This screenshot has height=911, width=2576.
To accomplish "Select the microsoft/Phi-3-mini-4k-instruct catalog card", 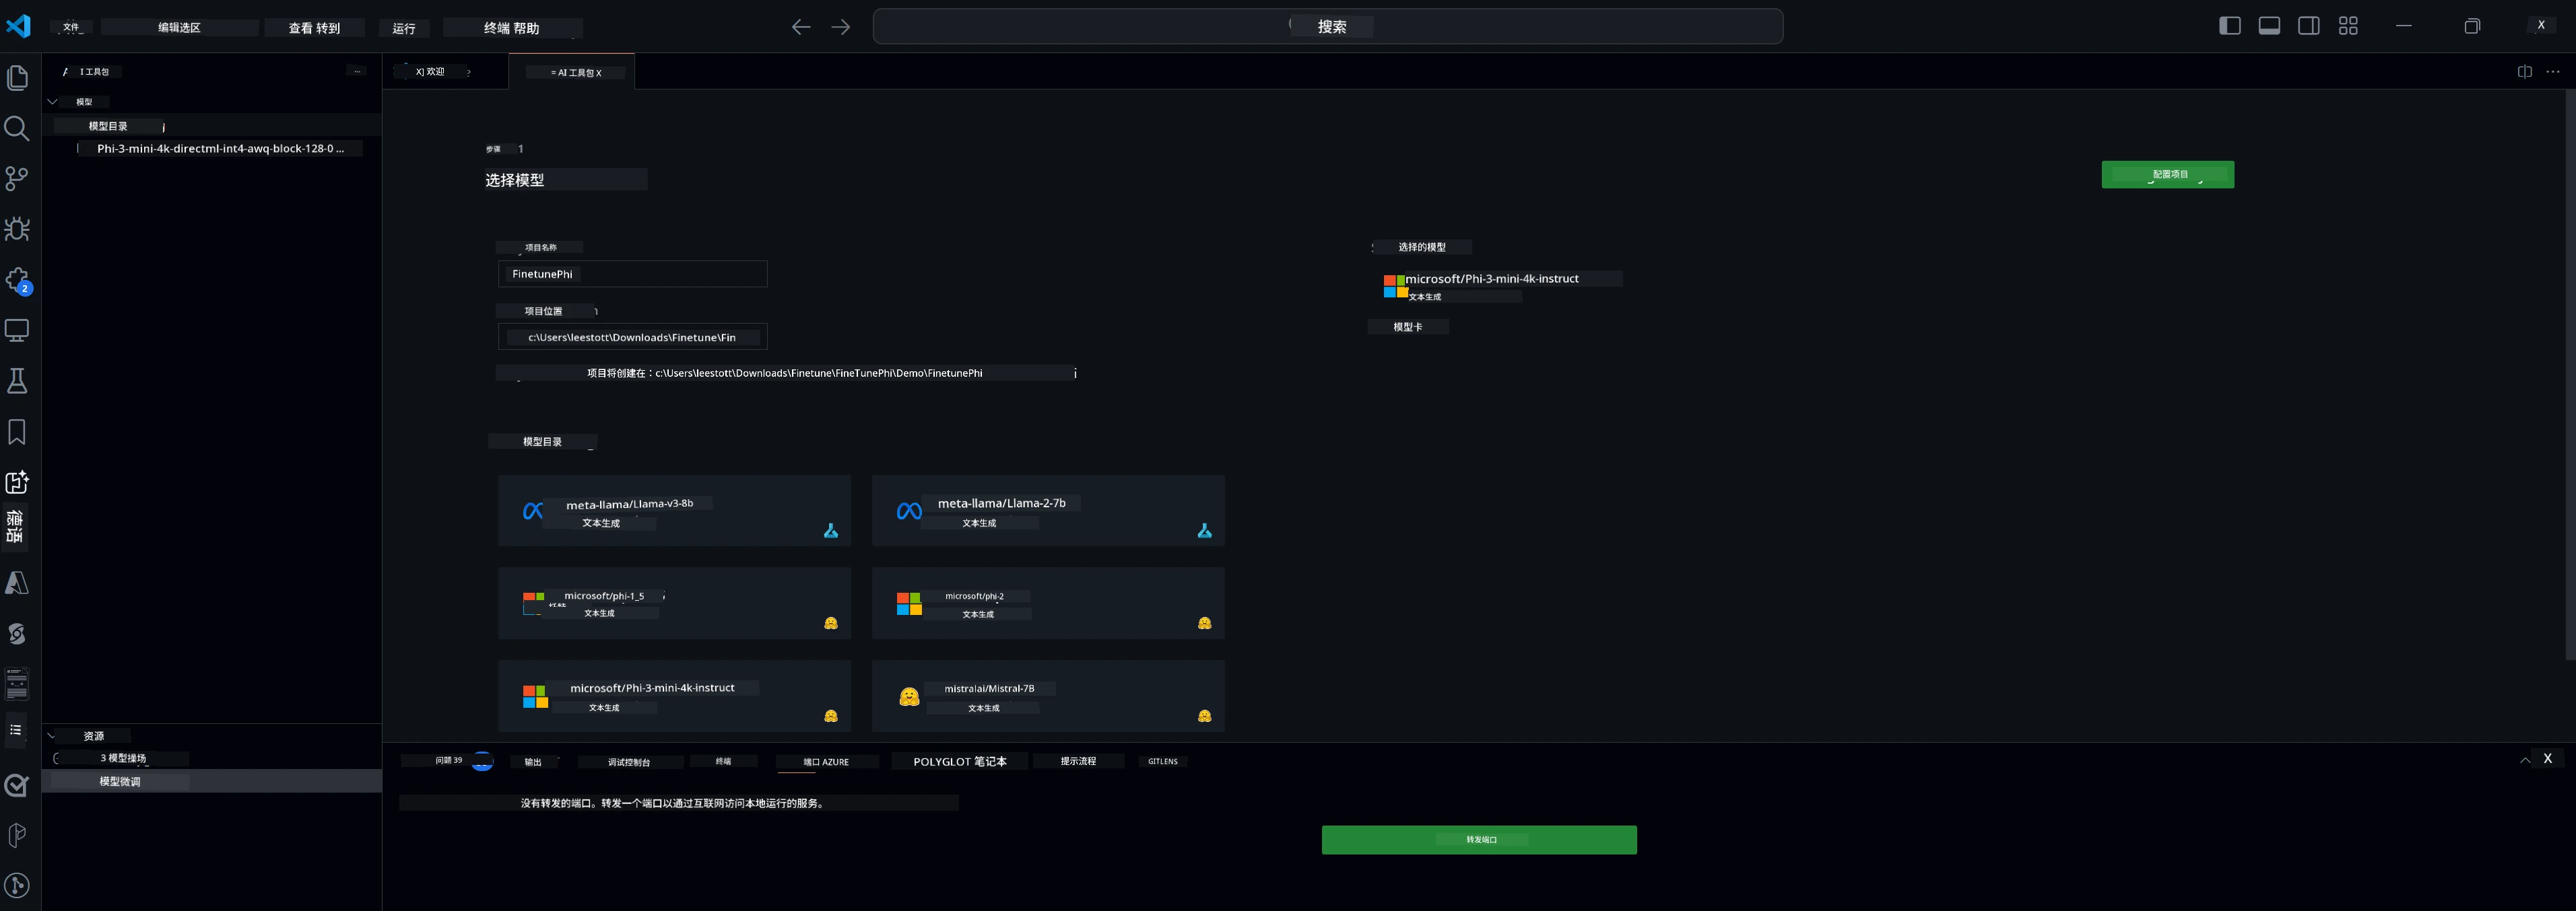I will 675,696.
